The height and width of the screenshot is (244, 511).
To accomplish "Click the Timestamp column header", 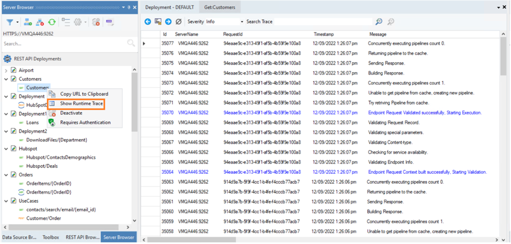I will pos(324,34).
